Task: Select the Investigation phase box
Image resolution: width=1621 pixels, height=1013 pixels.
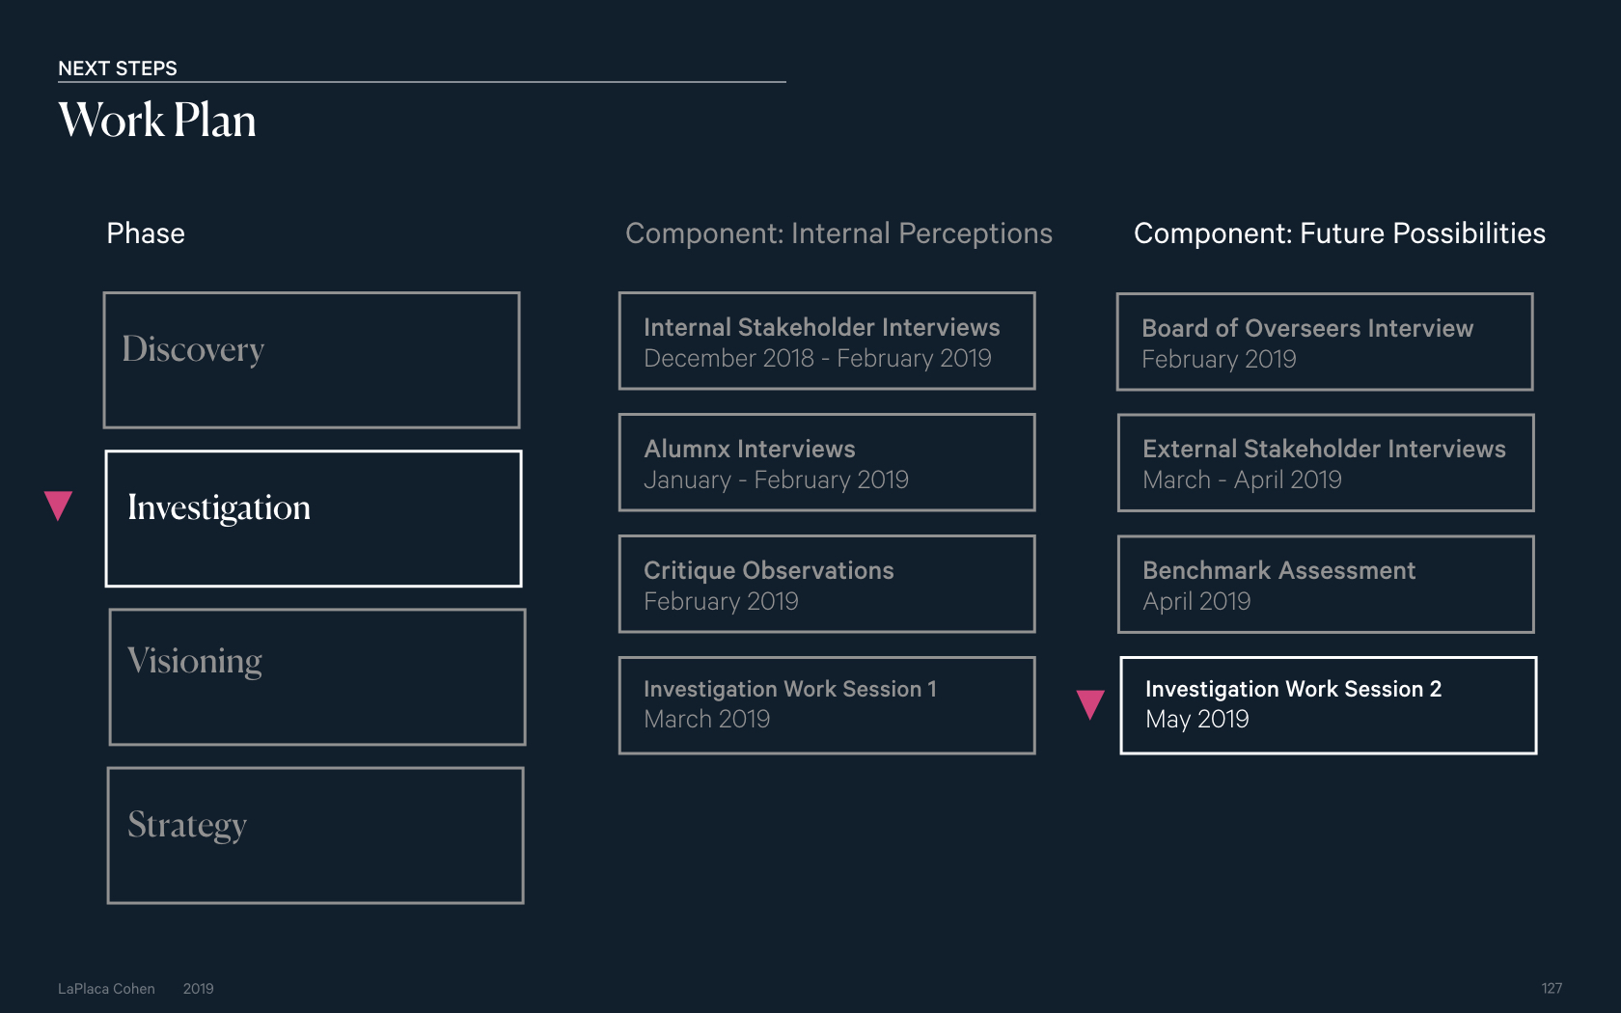Action: point(314,518)
